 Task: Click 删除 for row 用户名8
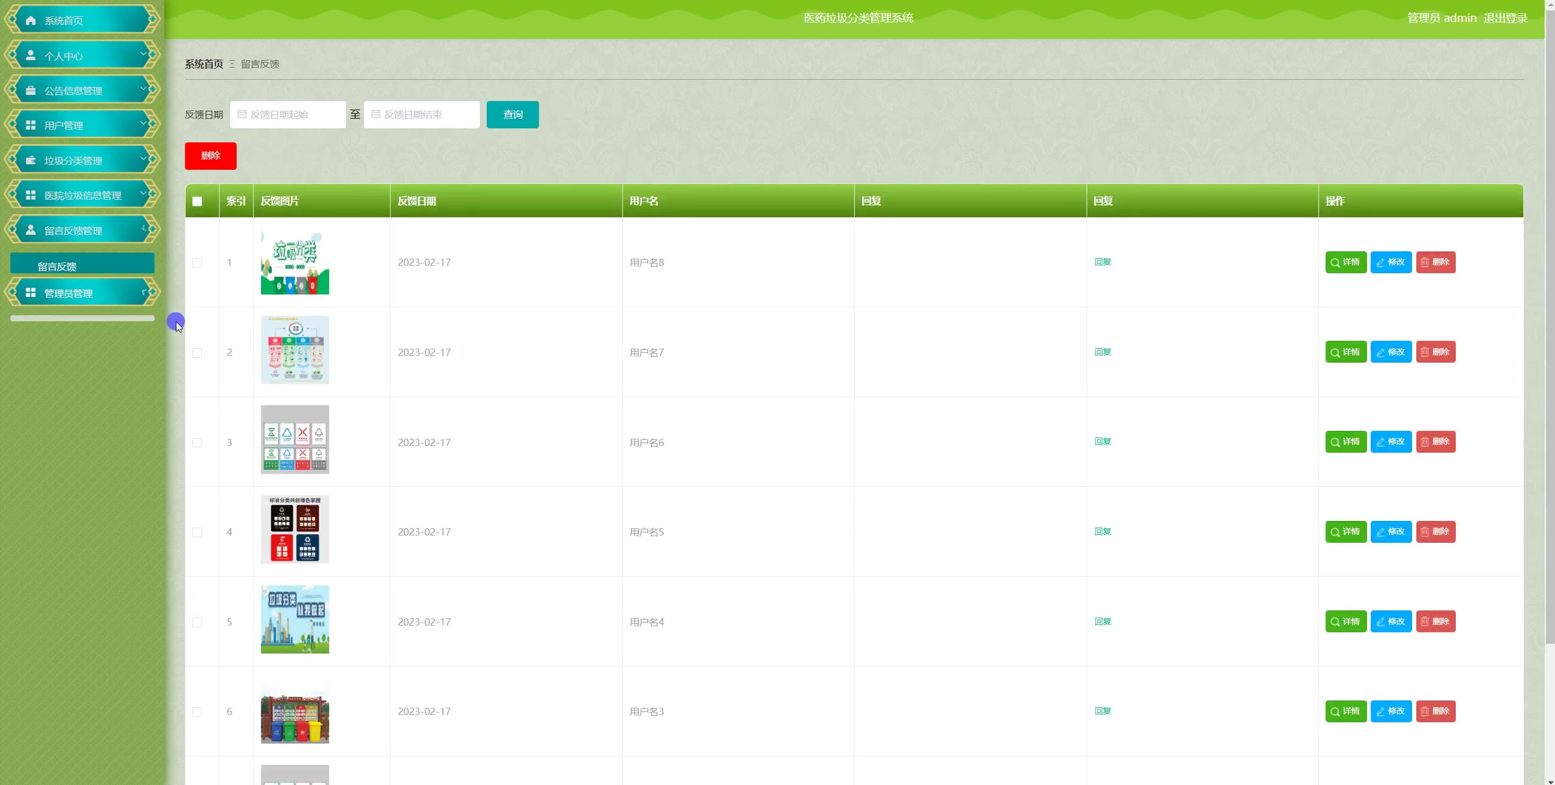(1436, 262)
